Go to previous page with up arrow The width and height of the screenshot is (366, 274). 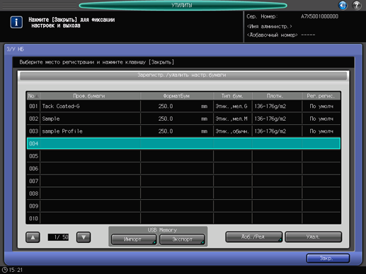[33, 237]
